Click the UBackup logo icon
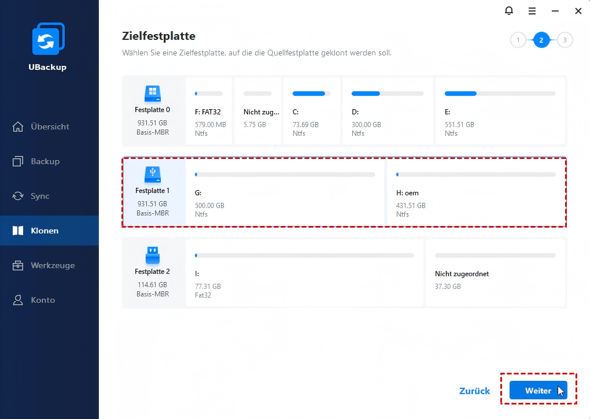The width and height of the screenshot is (590, 419). [x=47, y=40]
